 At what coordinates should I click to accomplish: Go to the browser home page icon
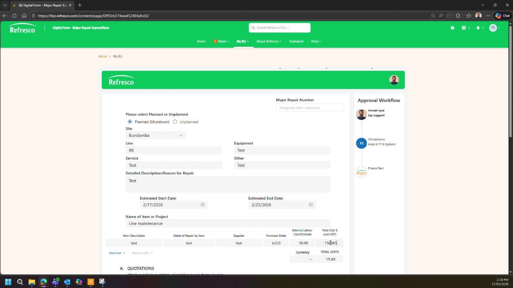[x=24, y=16]
